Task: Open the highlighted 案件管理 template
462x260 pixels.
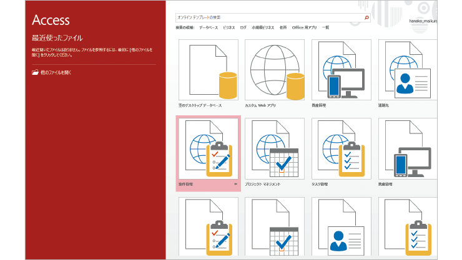Action: pyautogui.click(x=209, y=153)
